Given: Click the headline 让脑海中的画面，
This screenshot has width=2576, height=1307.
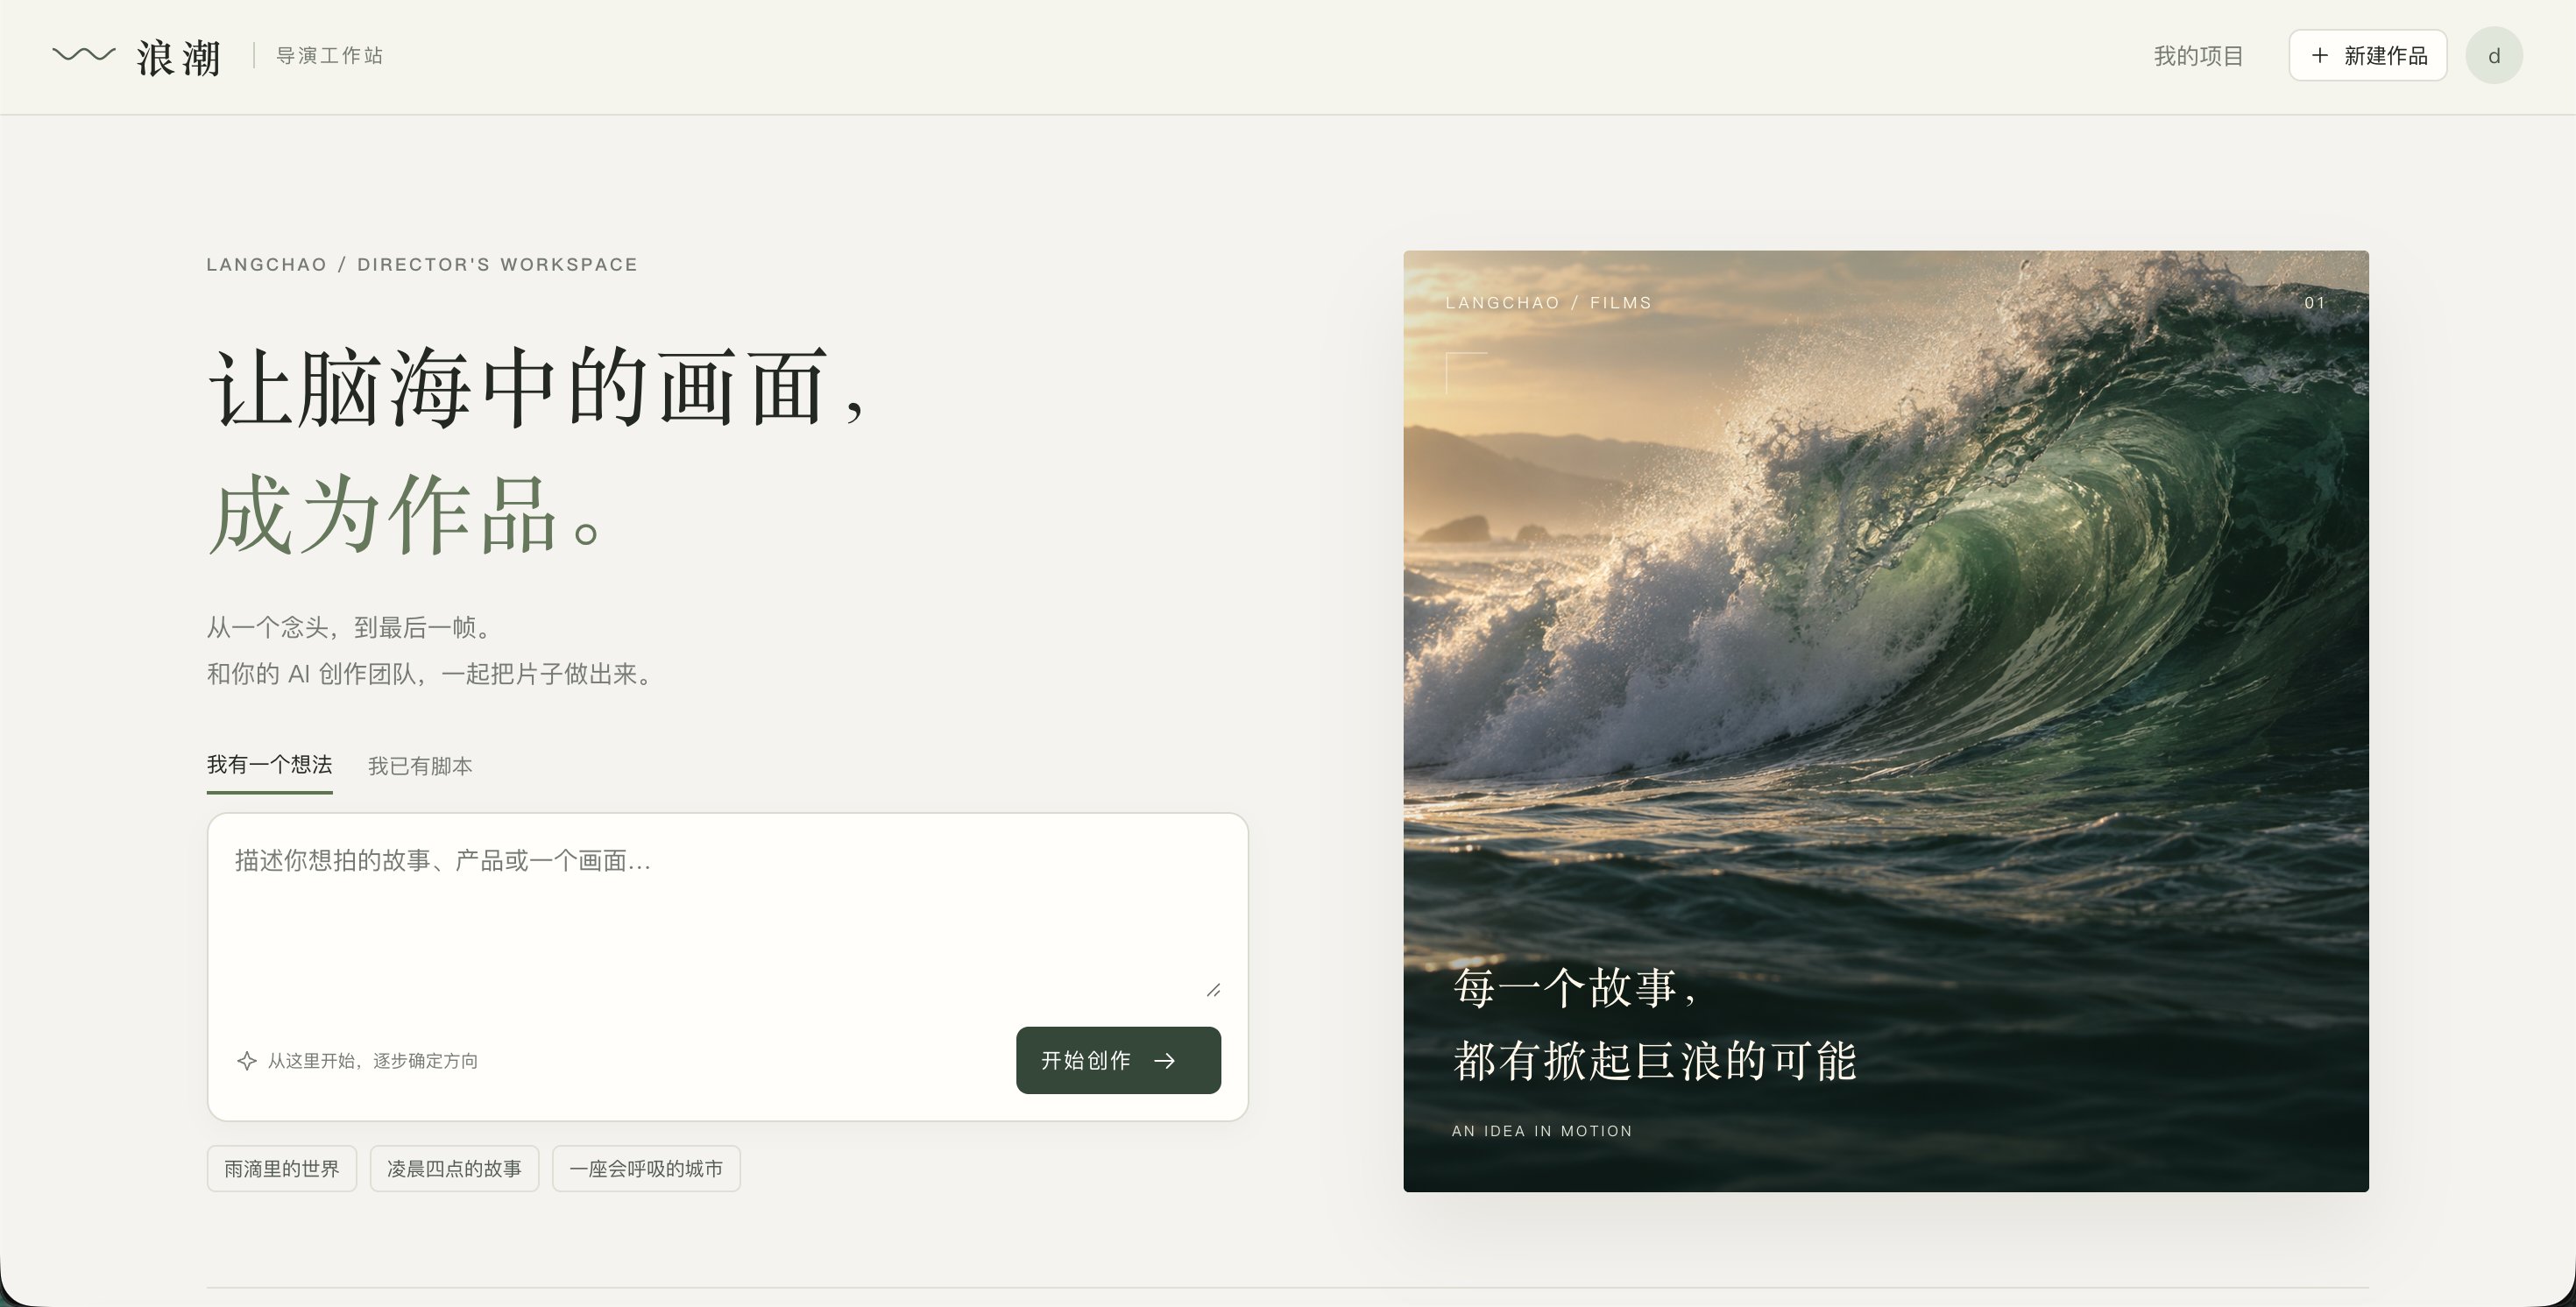Looking at the screenshot, I should point(537,386).
